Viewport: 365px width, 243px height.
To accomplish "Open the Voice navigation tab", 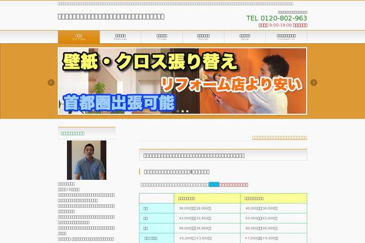I will 245,37.
